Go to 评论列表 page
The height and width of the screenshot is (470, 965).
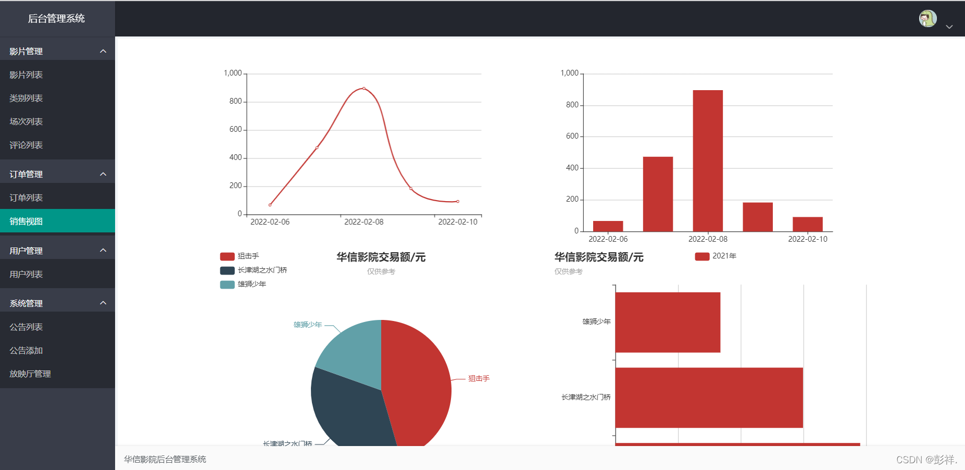pos(57,145)
